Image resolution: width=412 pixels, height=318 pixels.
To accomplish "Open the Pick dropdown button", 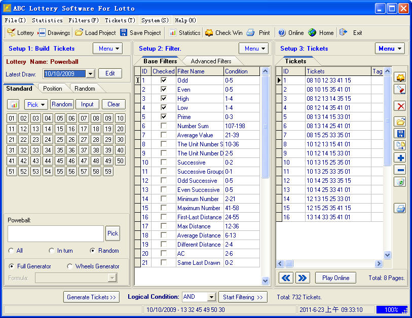I will tap(36, 104).
